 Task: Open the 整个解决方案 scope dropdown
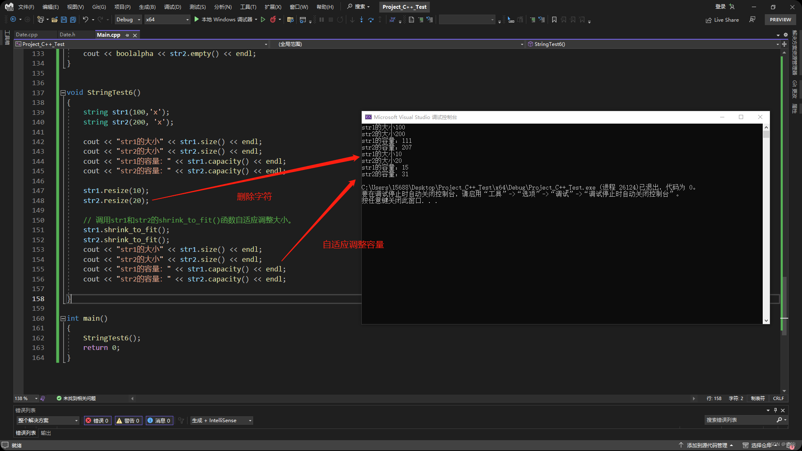click(48, 421)
